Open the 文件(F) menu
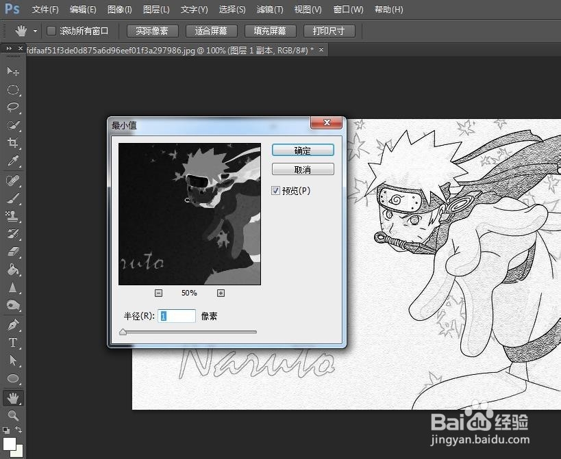561x459 pixels. [45, 10]
